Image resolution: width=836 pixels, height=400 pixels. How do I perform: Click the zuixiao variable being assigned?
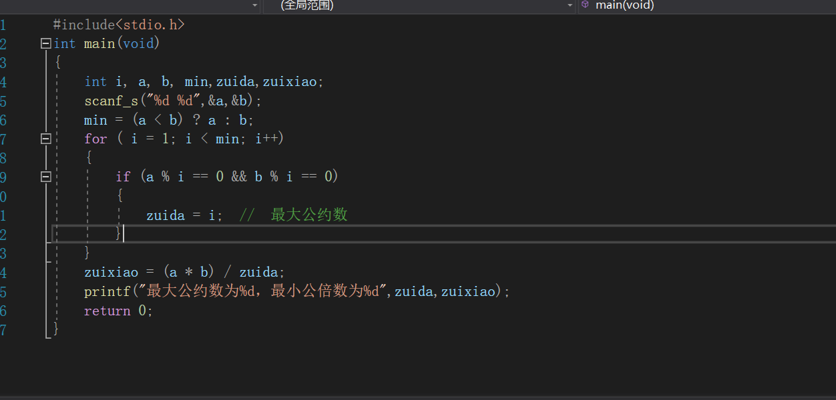[x=111, y=272]
